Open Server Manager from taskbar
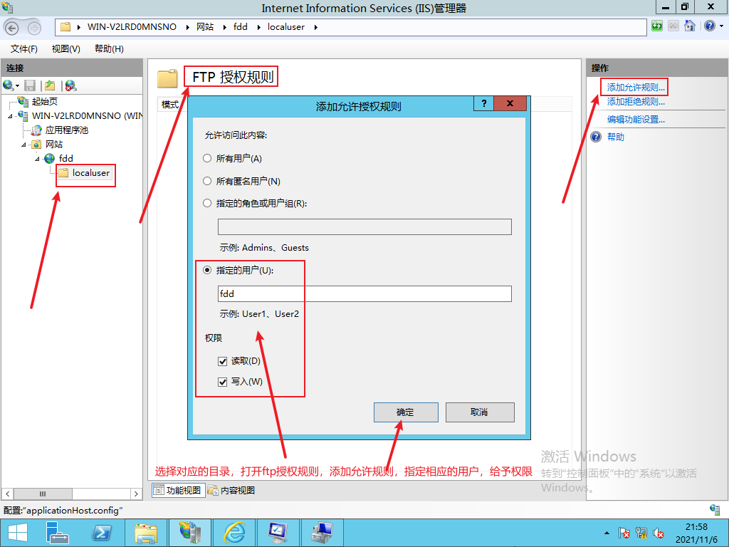 click(x=58, y=533)
